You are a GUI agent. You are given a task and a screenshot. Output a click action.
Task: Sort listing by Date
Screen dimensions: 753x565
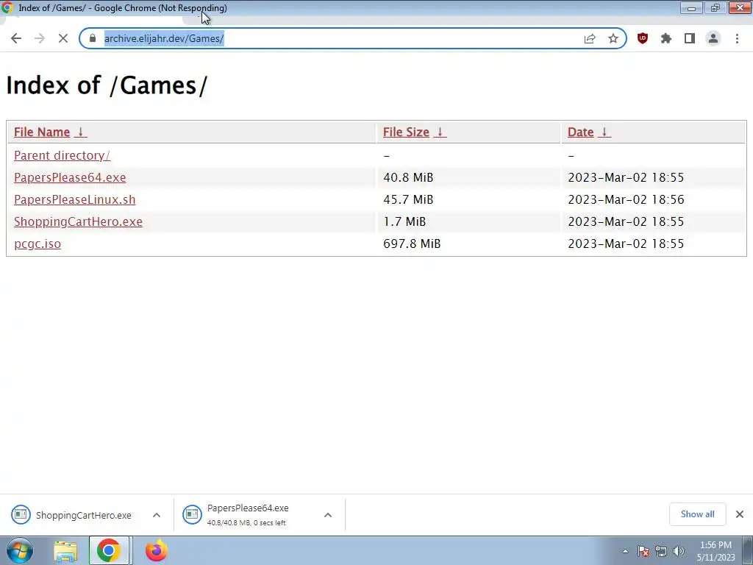pyautogui.click(x=581, y=132)
